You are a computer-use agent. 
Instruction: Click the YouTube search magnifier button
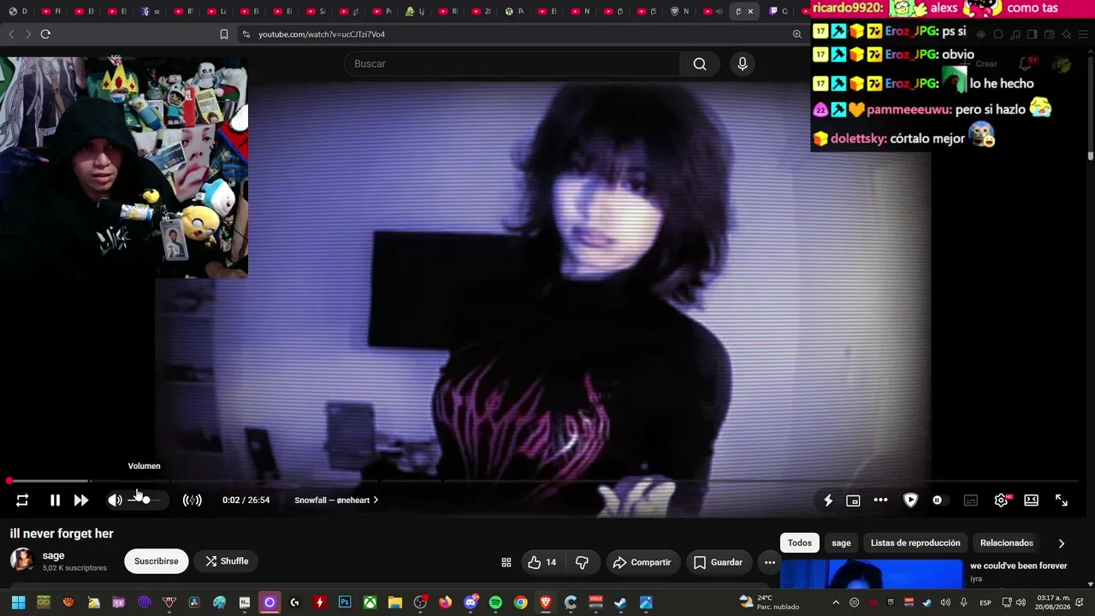pos(700,64)
